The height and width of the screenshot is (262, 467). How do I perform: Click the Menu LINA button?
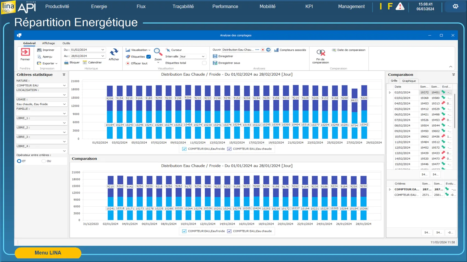pyautogui.click(x=48, y=253)
